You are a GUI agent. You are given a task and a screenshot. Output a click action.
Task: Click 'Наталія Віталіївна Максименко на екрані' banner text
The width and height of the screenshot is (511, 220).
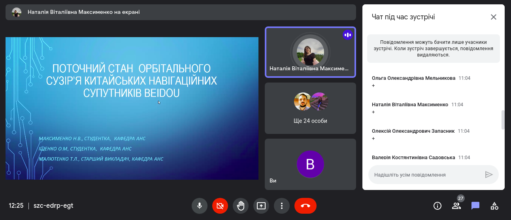(84, 12)
